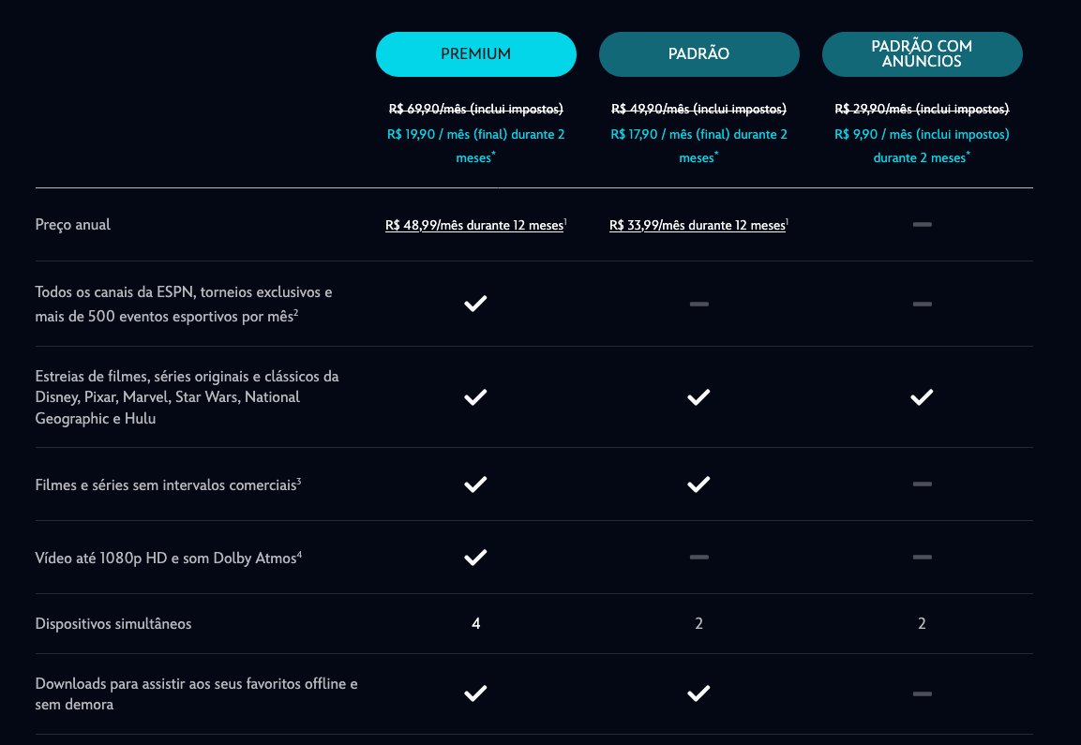This screenshot has width=1081, height=745.
Task: Click Premium checkmark in offline Downloads row
Action: 475,693
